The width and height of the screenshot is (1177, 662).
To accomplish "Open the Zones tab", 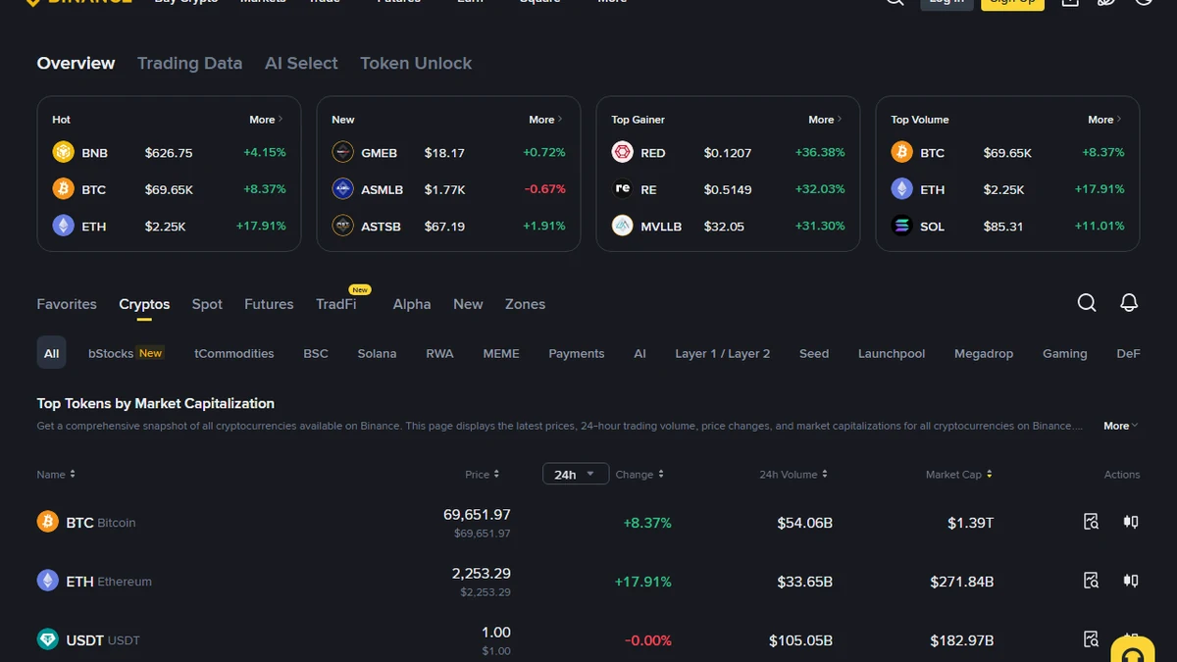I will [525, 304].
